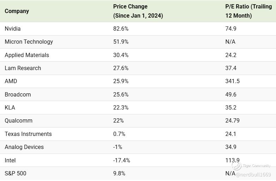Select the AMD row label
Screen dimensions: 276x181
pos(11,81)
